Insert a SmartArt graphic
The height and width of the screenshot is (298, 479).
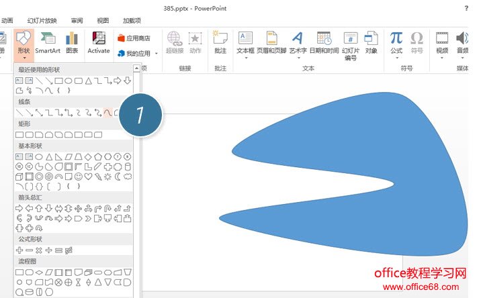[x=48, y=43]
